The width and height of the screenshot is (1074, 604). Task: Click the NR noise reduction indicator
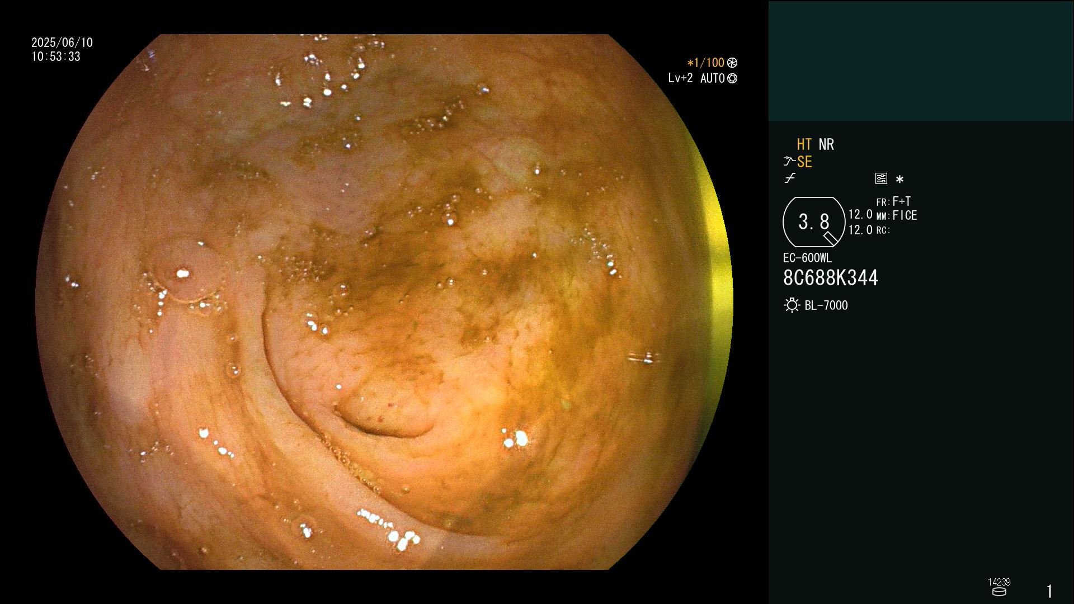coord(826,144)
